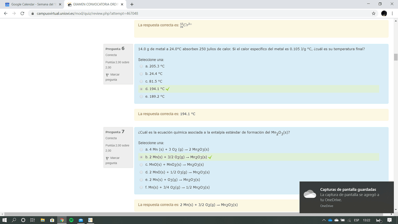Check battery status in tray
The height and width of the screenshot is (224, 398).
tap(343, 220)
